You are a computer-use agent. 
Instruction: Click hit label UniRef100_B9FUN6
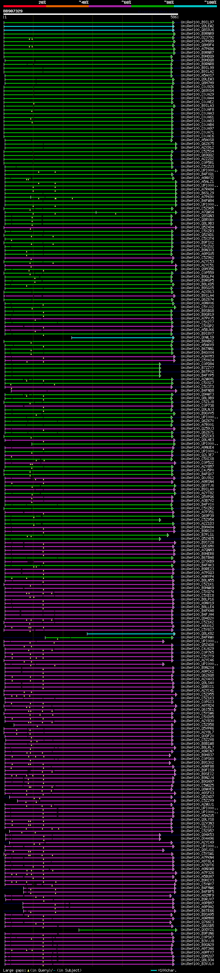coord(197,933)
